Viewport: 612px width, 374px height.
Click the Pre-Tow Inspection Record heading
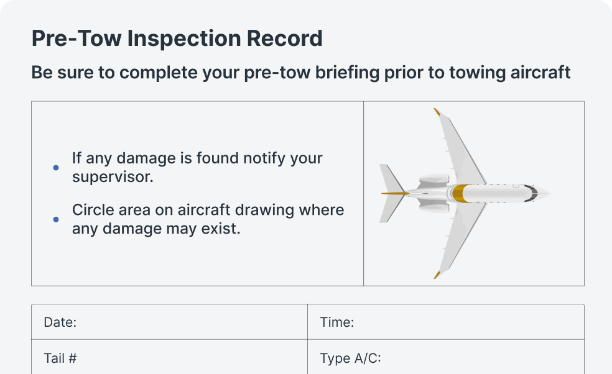coord(177,39)
